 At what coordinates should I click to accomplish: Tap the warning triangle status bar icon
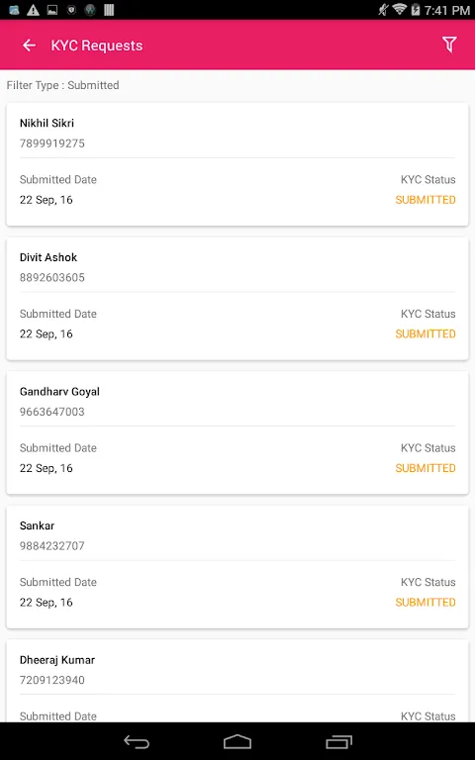point(33,10)
